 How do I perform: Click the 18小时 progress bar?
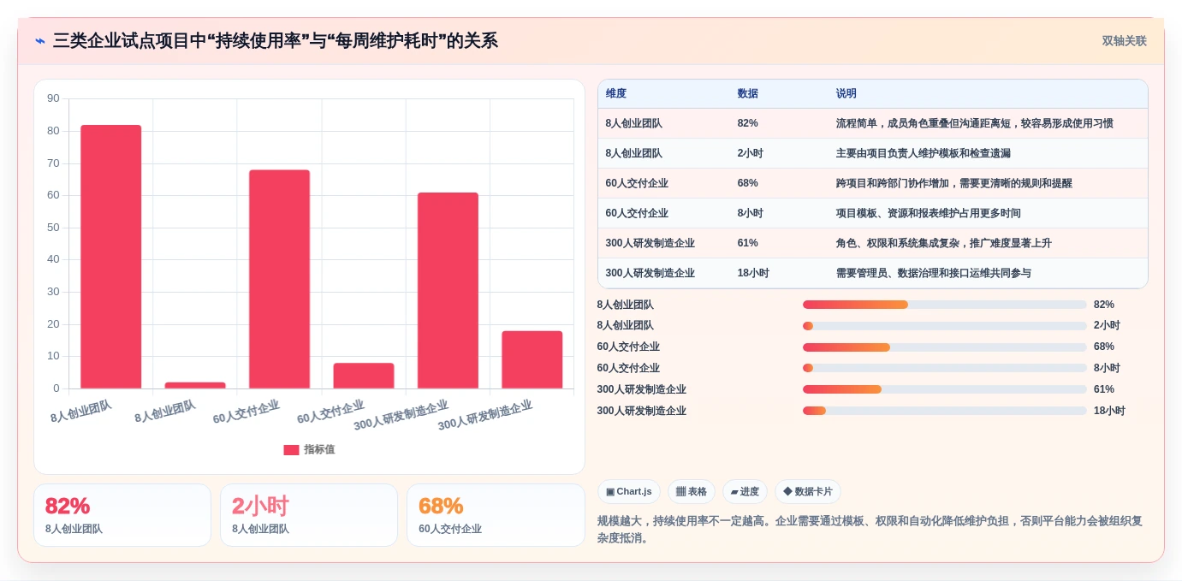tap(945, 411)
